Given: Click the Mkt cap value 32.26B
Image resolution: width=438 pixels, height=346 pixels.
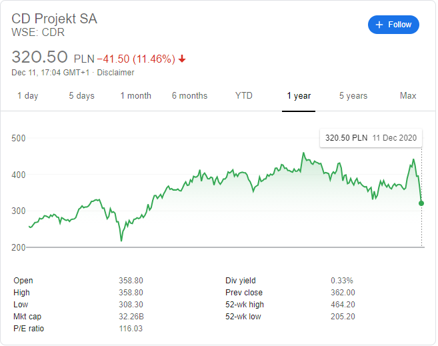Looking at the screenshot, I should 131,317.
